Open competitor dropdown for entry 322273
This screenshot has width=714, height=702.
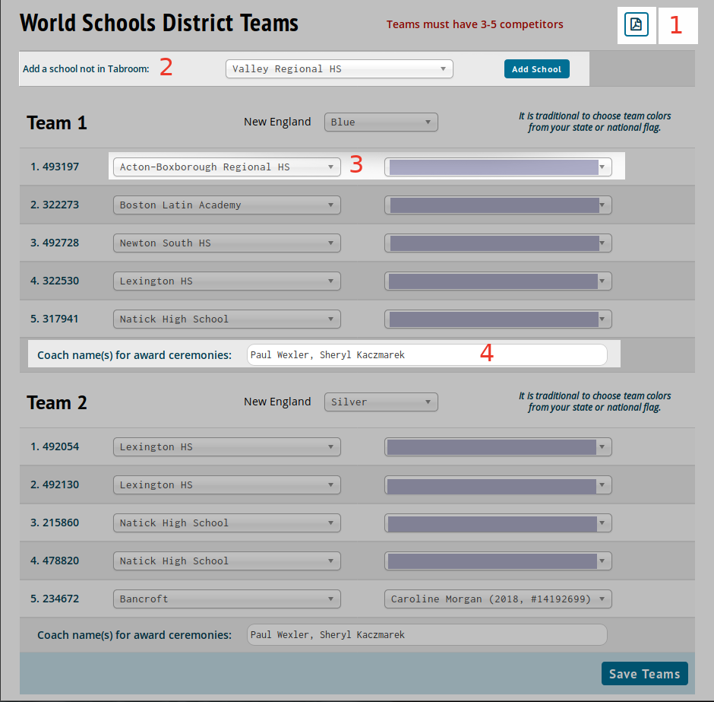click(x=498, y=205)
